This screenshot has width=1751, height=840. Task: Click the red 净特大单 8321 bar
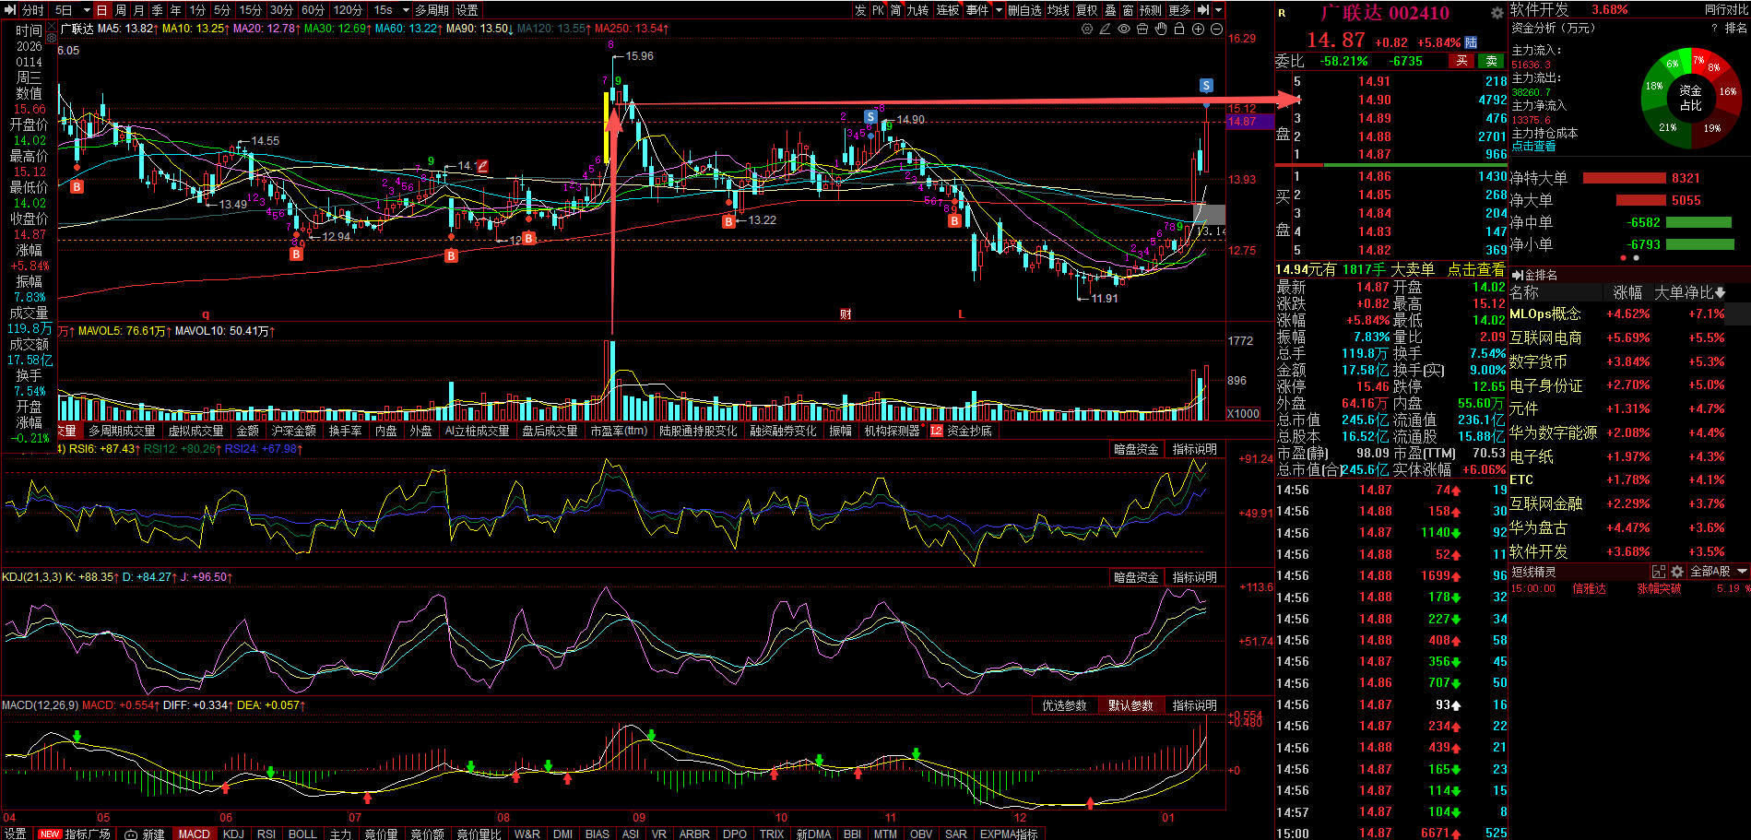click(1624, 178)
